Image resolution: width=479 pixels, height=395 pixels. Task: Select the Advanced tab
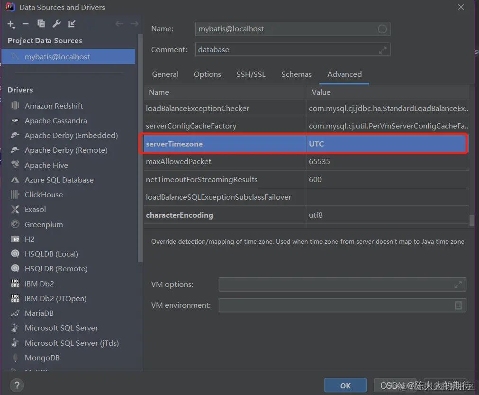(344, 74)
